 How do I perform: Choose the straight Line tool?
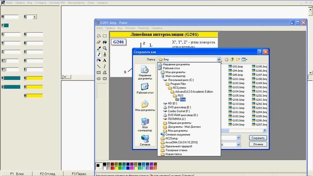coord(99,66)
